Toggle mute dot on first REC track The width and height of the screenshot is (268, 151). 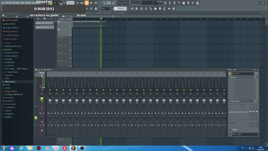71,27
